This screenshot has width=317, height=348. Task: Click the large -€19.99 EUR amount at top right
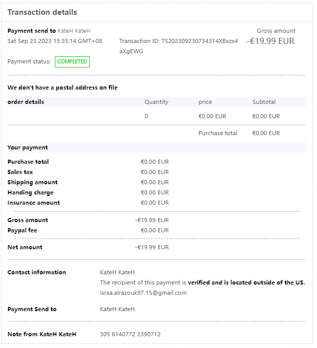pos(270,41)
